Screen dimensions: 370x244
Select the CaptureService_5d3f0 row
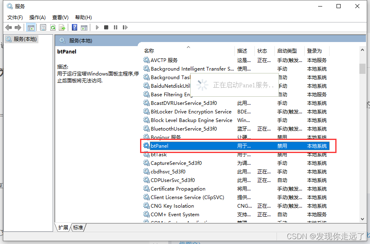click(236, 163)
